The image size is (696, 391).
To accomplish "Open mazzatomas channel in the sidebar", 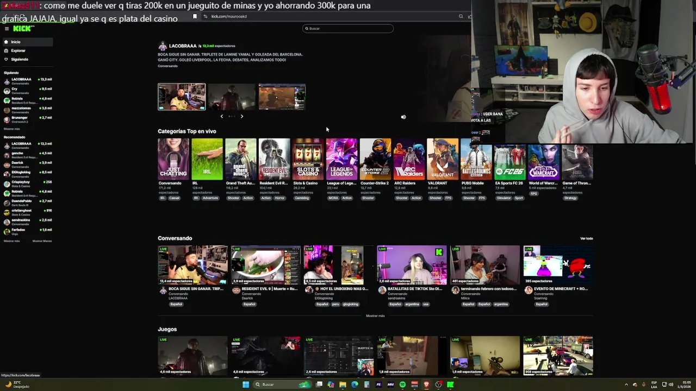I will point(27,110).
